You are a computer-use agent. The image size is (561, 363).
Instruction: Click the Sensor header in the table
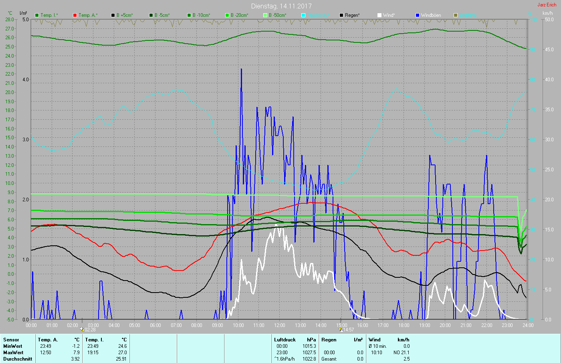tap(11, 340)
